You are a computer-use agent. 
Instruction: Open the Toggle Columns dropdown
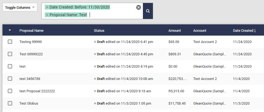(20, 7)
